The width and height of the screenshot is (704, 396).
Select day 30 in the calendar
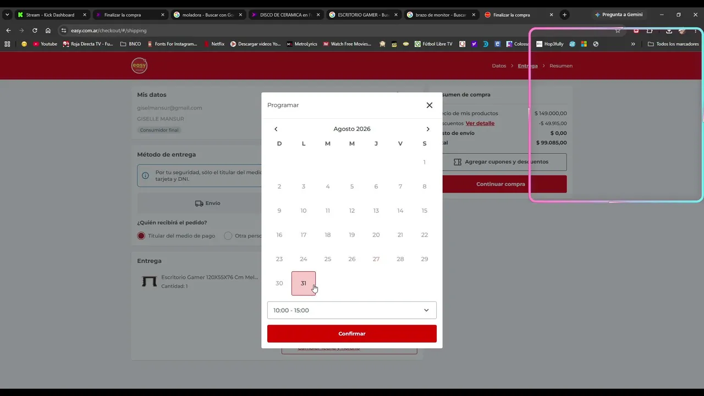tap(279, 283)
